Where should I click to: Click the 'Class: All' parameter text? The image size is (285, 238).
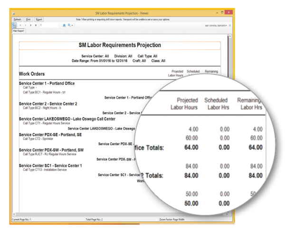click(x=158, y=61)
